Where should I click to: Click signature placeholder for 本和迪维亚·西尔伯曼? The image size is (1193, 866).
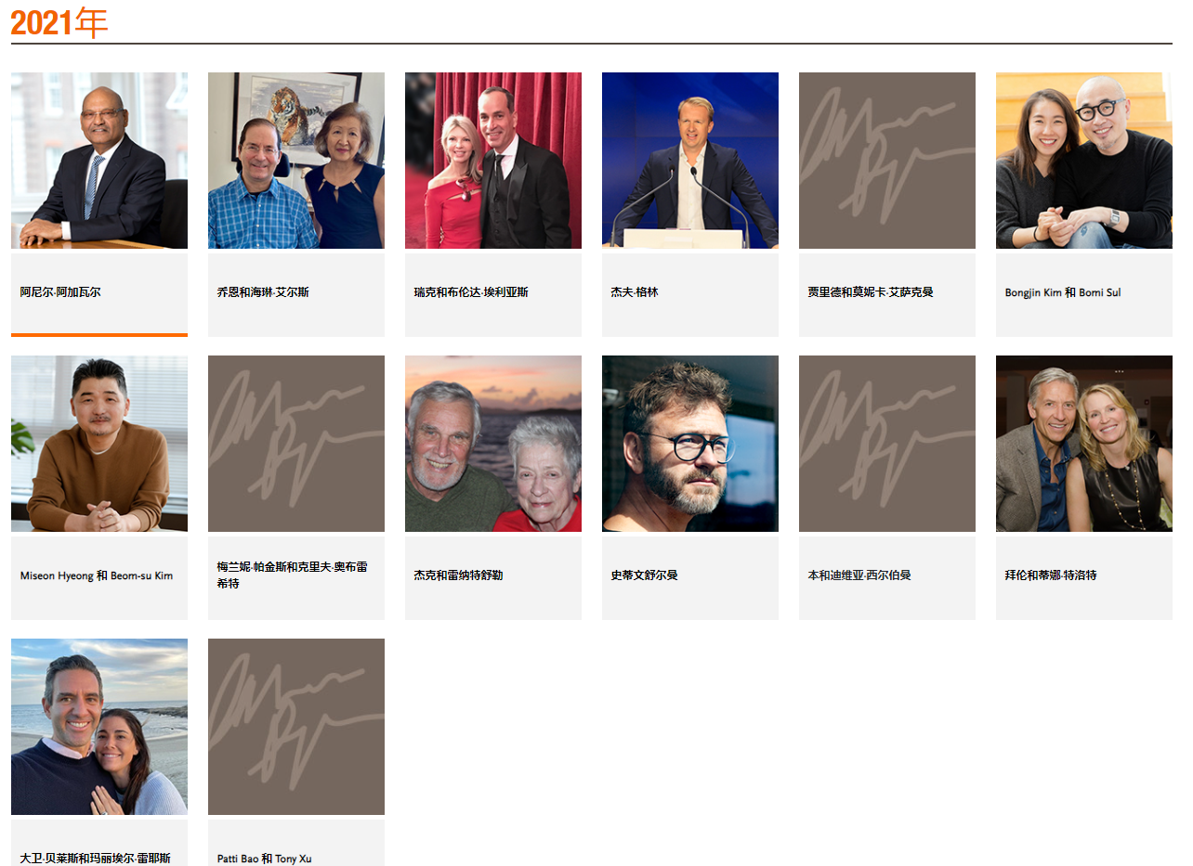tap(887, 444)
